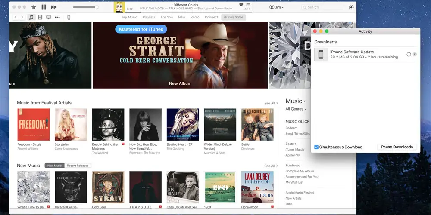Open the Settle album by Disclosure

tap(257, 125)
